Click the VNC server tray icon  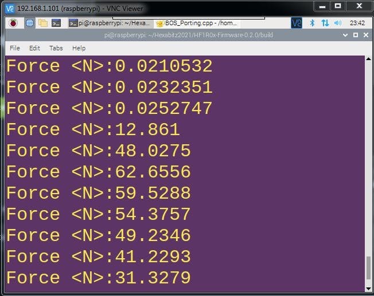[x=297, y=23]
